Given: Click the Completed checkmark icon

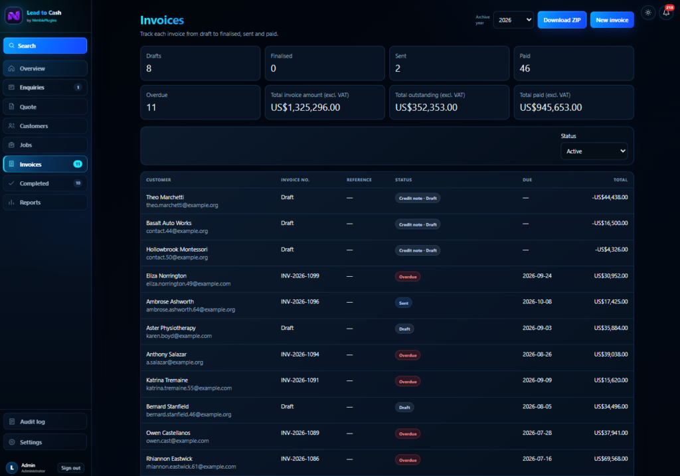Looking at the screenshot, I should click(12, 183).
